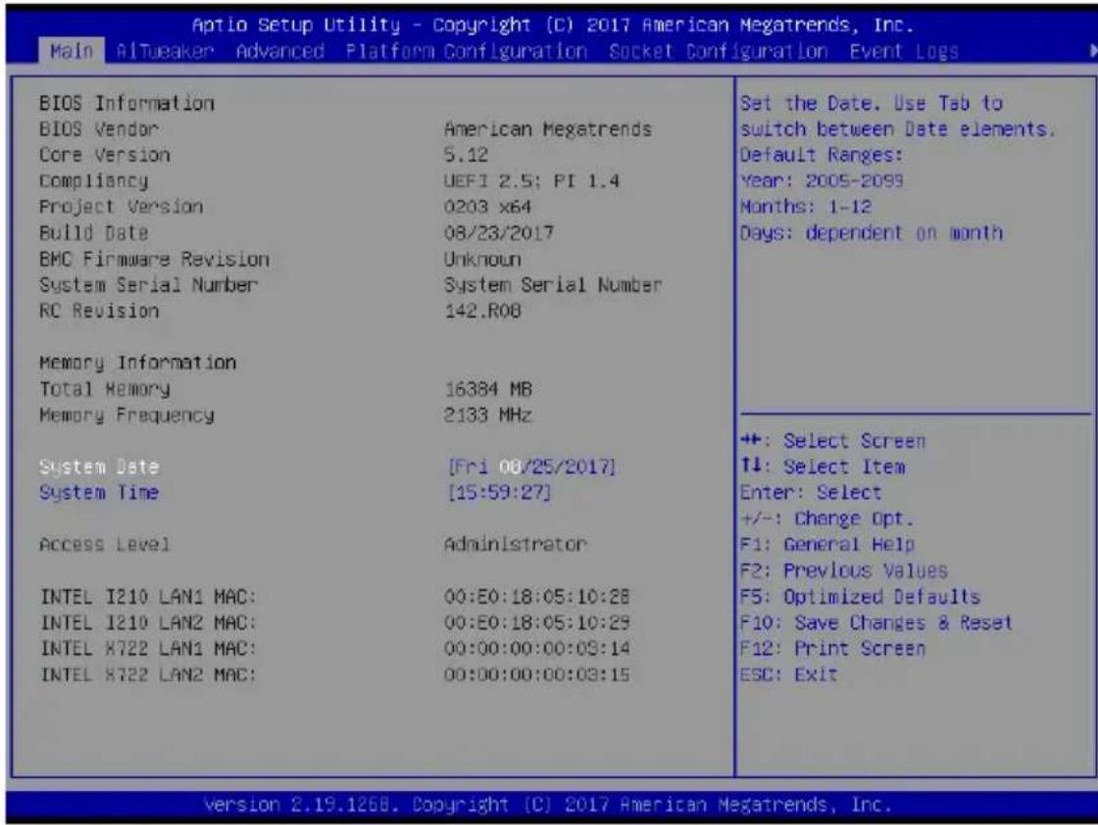Click the Version 2.19.1268 footer text
The image size is (1098, 825).
548,804
